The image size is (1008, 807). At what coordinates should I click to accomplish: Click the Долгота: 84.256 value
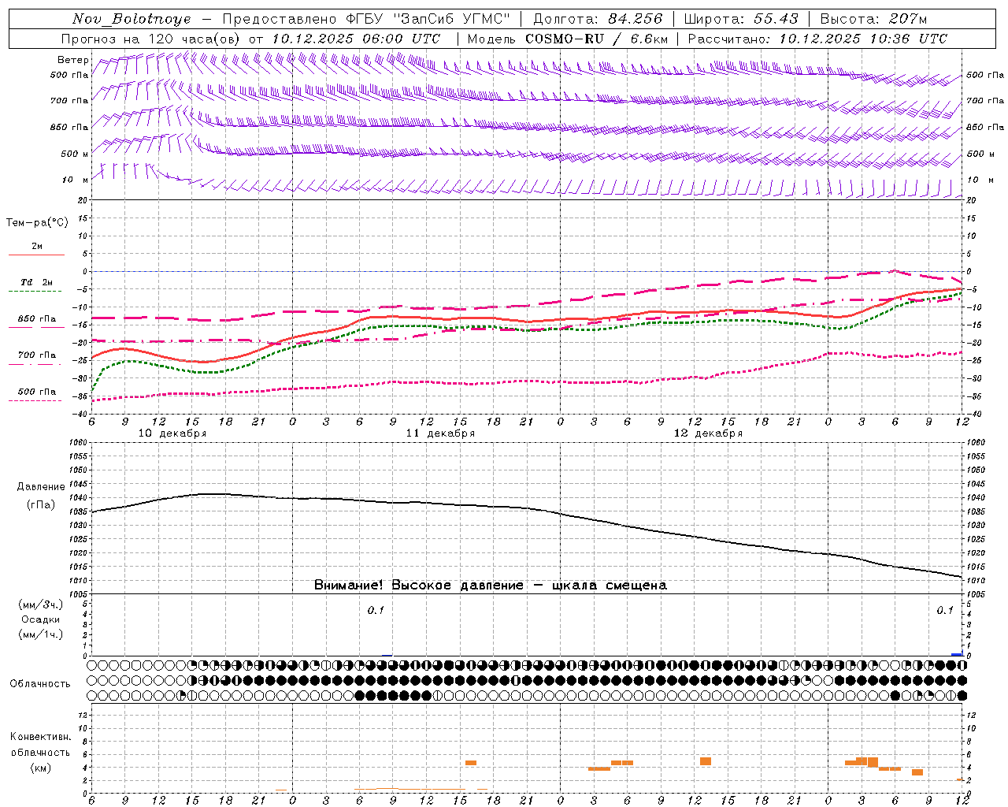click(598, 19)
